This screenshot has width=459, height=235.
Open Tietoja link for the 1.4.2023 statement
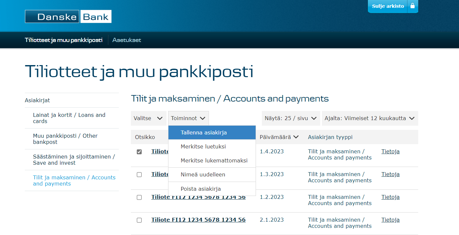pos(390,152)
